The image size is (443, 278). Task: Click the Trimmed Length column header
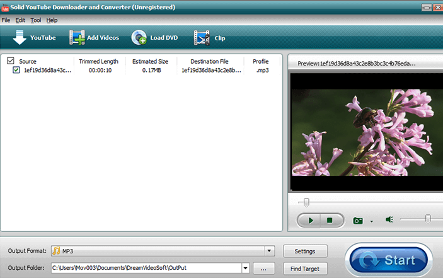[x=98, y=61]
